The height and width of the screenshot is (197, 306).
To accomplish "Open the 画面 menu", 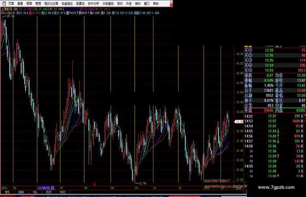I will point(29,4).
